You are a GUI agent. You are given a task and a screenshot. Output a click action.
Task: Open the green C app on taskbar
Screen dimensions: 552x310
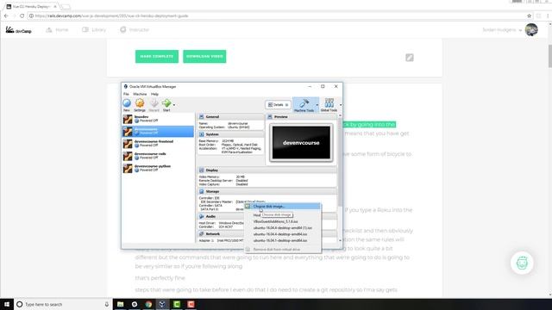point(177,304)
